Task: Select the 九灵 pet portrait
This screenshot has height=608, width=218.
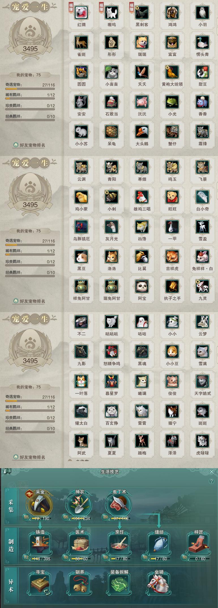Action: (x=202, y=286)
